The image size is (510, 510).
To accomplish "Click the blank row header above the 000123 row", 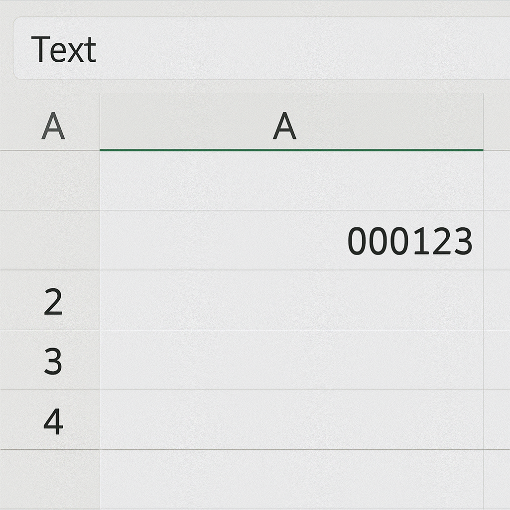I will 50,180.
